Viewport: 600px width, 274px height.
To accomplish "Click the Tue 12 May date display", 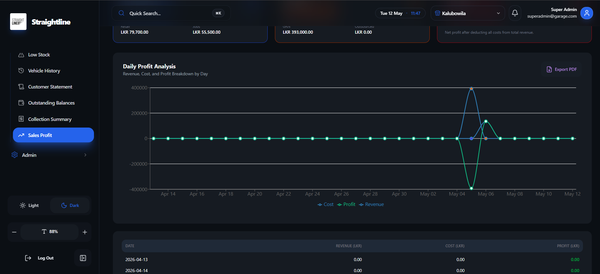I will (391, 13).
